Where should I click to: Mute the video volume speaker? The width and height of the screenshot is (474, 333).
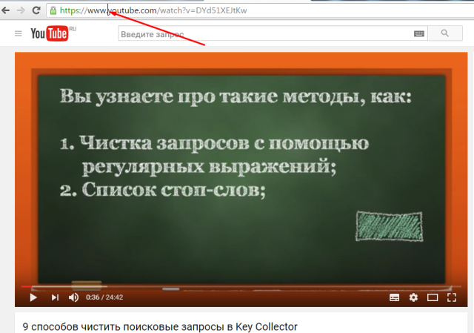click(x=73, y=297)
